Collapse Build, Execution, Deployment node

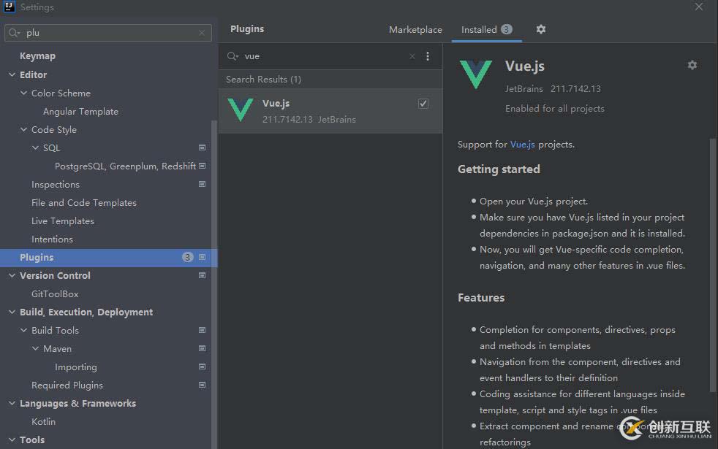12,312
